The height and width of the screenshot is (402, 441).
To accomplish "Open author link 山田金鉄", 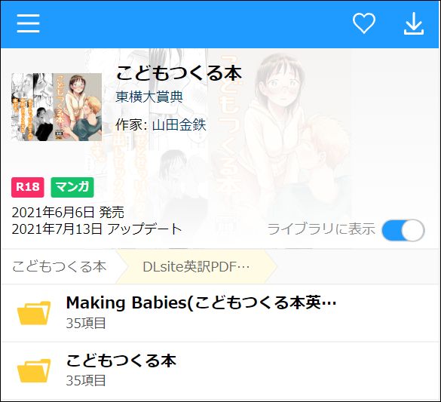I will 179,125.
